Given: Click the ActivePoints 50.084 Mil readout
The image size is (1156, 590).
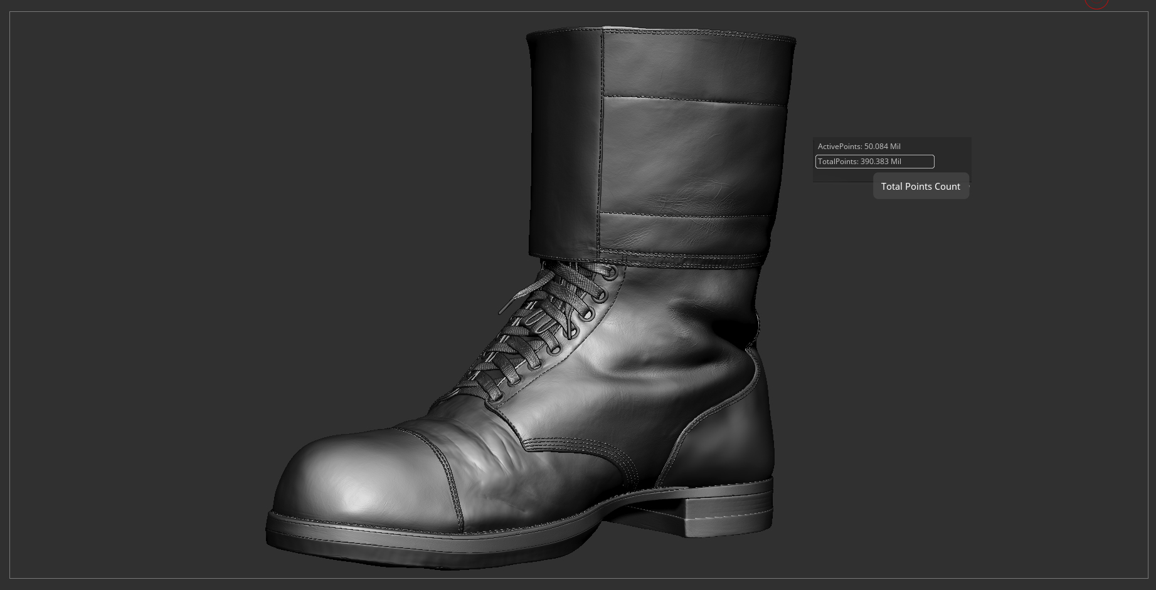Looking at the screenshot, I should 859,147.
